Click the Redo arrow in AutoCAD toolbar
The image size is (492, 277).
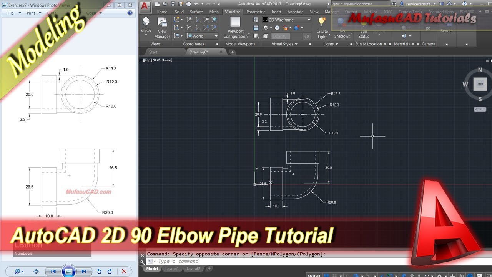point(208,4)
